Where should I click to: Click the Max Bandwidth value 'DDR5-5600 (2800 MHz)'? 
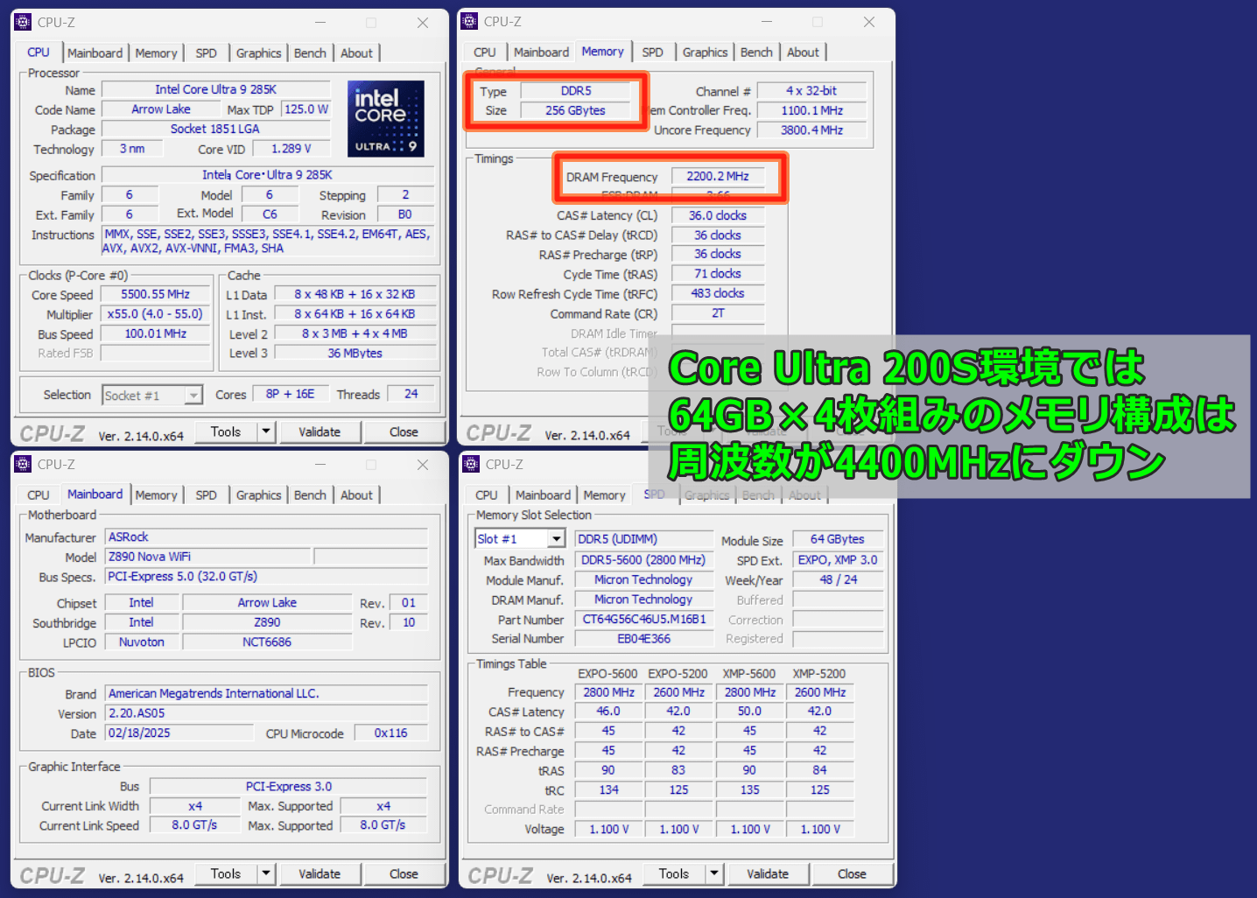click(x=644, y=560)
